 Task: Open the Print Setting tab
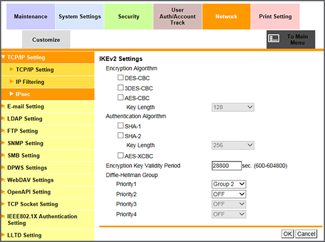tap(275, 16)
